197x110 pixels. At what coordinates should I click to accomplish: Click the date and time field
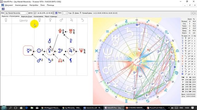[45, 13]
